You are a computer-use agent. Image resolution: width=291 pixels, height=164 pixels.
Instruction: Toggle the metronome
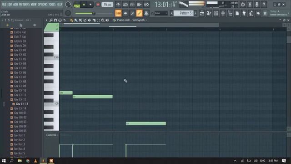pyautogui.click(x=118, y=4)
